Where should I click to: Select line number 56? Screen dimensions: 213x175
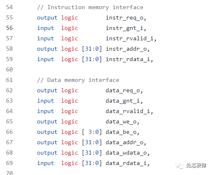(x=9, y=28)
